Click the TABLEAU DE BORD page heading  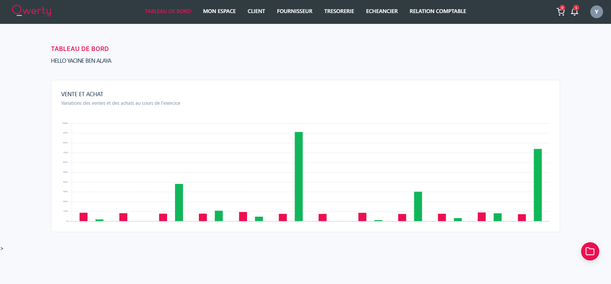point(80,49)
